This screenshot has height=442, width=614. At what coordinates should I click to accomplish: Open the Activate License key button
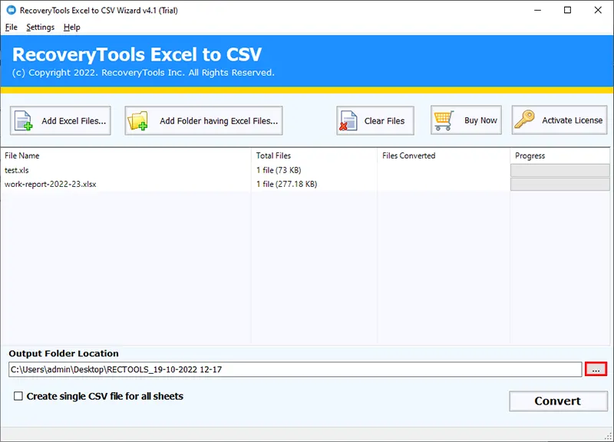tap(560, 120)
